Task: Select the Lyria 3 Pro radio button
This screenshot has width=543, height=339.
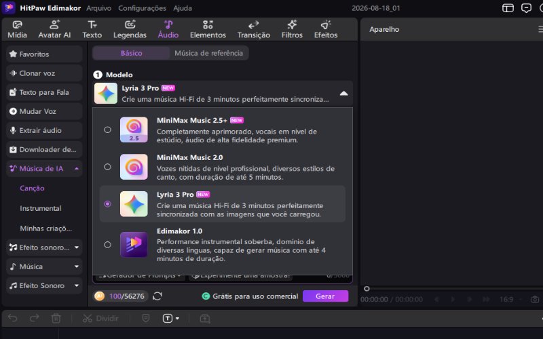Action: [107, 204]
